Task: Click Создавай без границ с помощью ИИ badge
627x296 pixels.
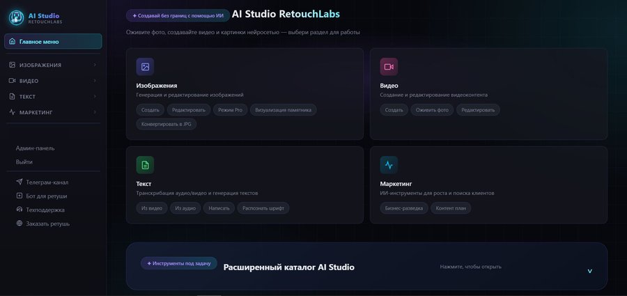Action: coord(178,15)
